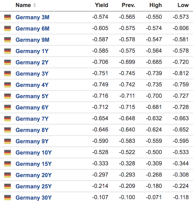Select the Germany 10Y yield value -0.528

pyautogui.click(x=100, y=152)
